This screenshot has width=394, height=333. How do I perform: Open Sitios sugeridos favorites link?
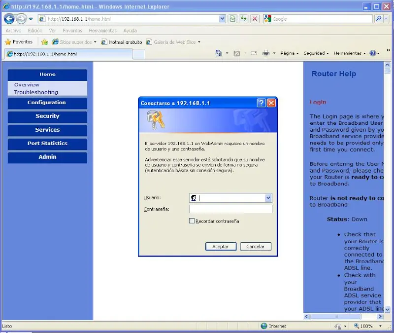click(74, 42)
